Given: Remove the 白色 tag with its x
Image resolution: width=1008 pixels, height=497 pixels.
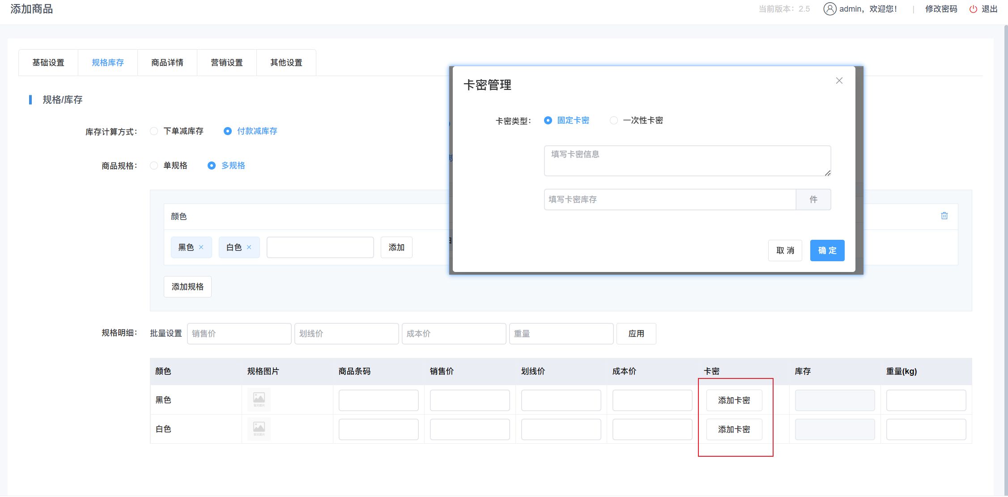Looking at the screenshot, I should [x=249, y=247].
